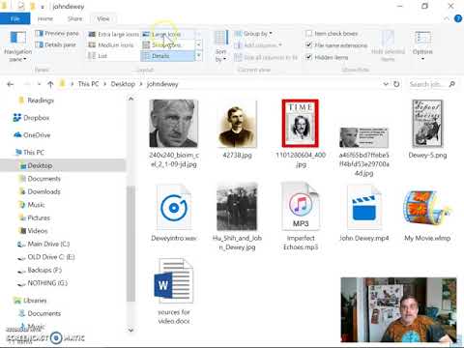Click Hide selected items button

tap(388, 46)
